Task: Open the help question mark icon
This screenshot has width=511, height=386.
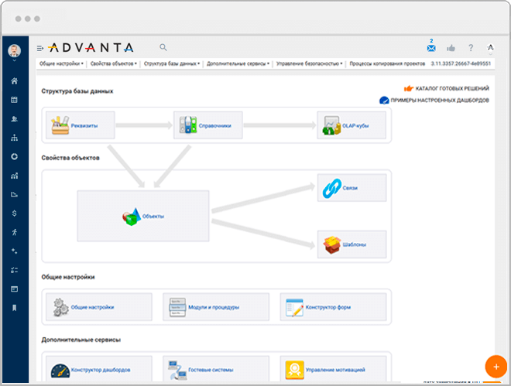Action: (471, 48)
